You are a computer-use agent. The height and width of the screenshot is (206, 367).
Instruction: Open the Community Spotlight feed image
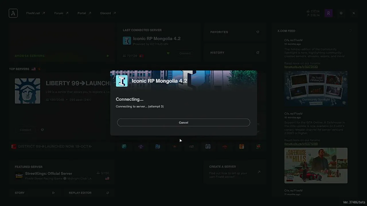point(316,89)
